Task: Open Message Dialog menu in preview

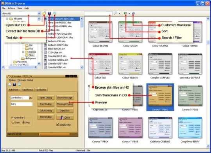Action: tap(25, 80)
